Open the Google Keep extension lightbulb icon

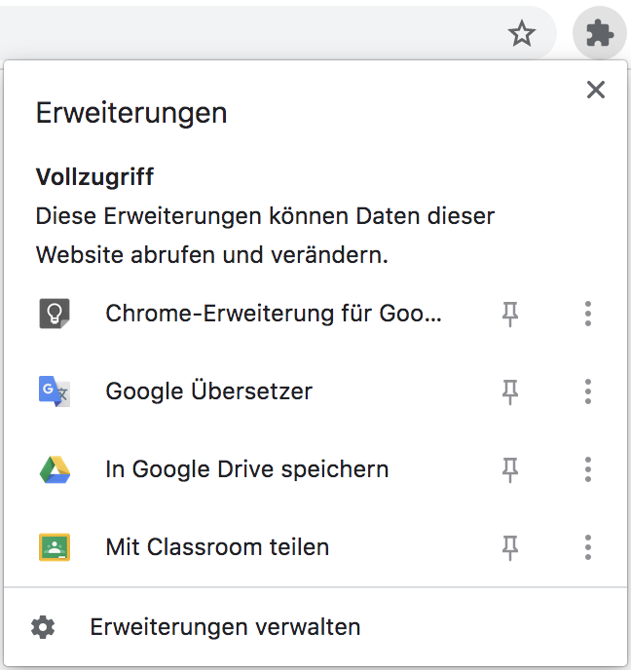[55, 314]
